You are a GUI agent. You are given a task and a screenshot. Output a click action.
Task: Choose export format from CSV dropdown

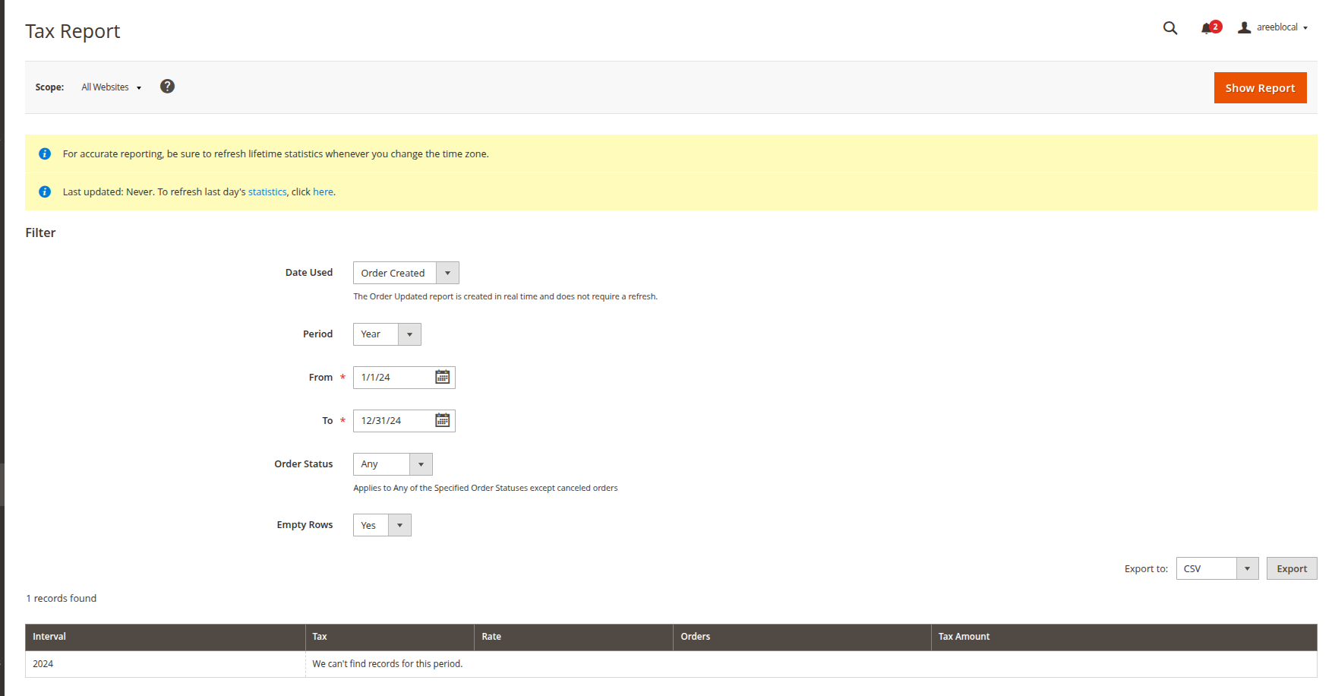1216,569
